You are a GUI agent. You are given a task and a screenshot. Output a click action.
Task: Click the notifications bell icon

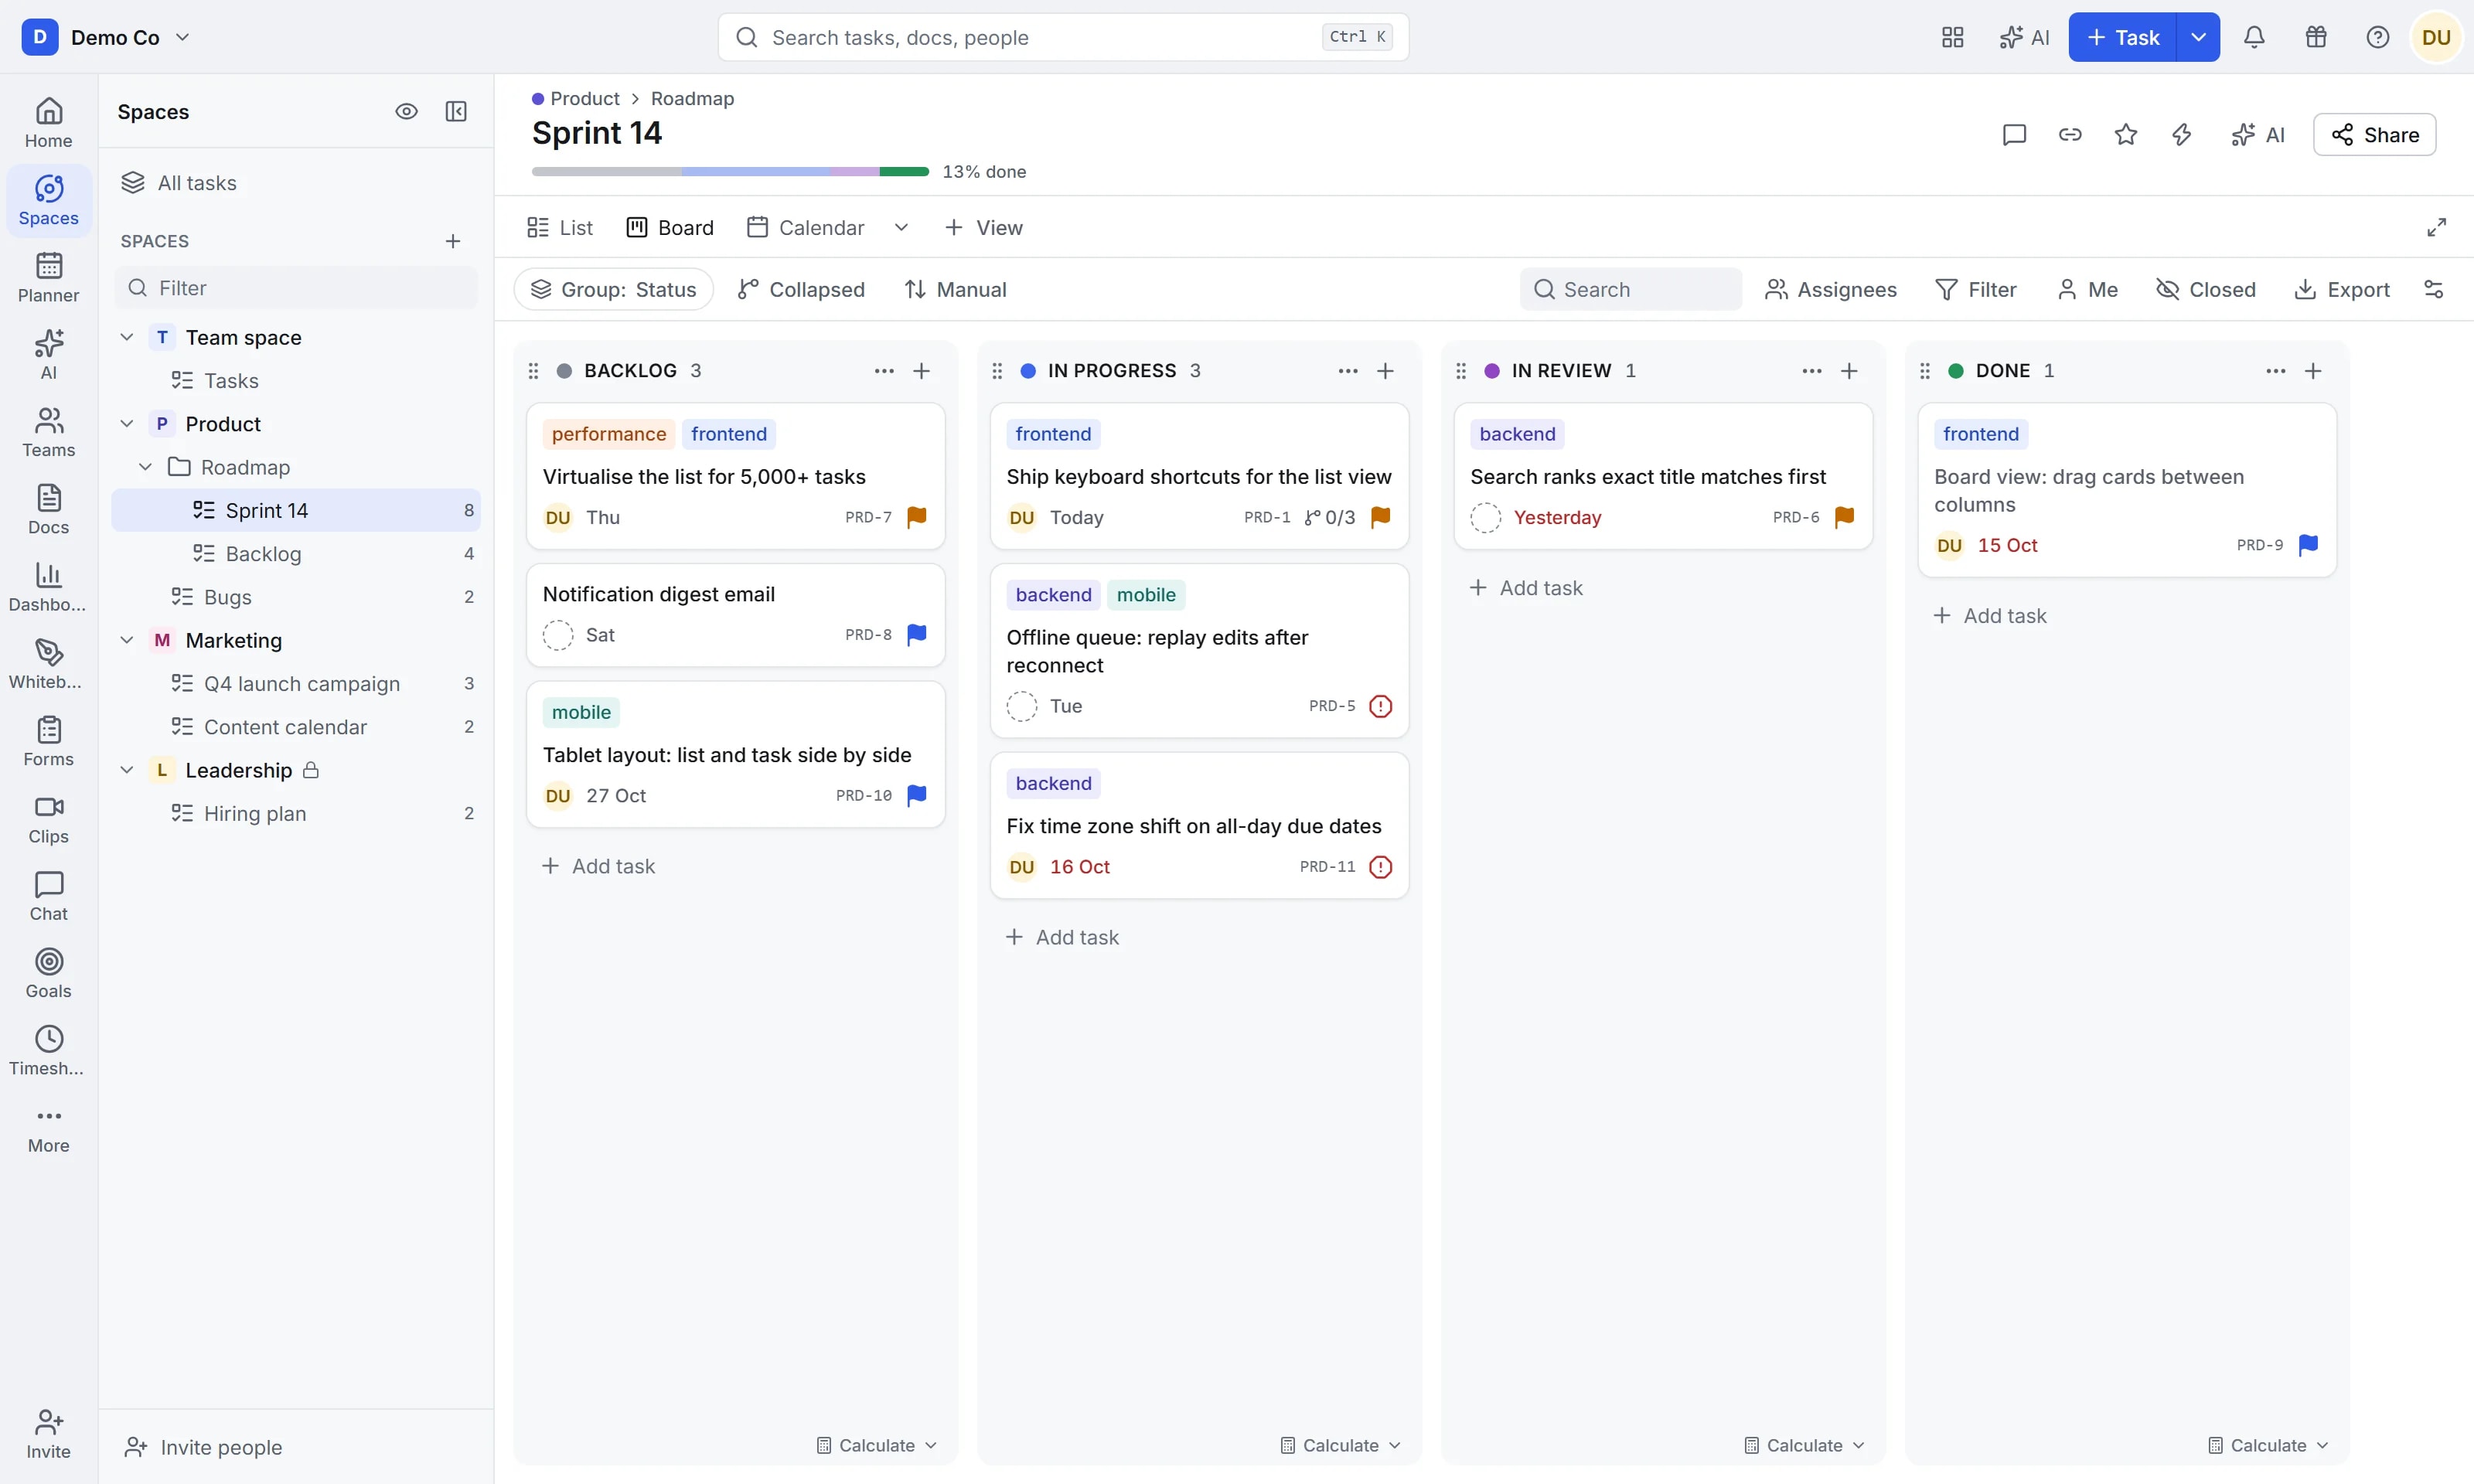(2254, 37)
